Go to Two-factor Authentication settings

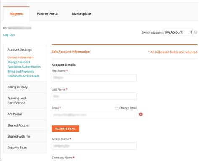24,67
